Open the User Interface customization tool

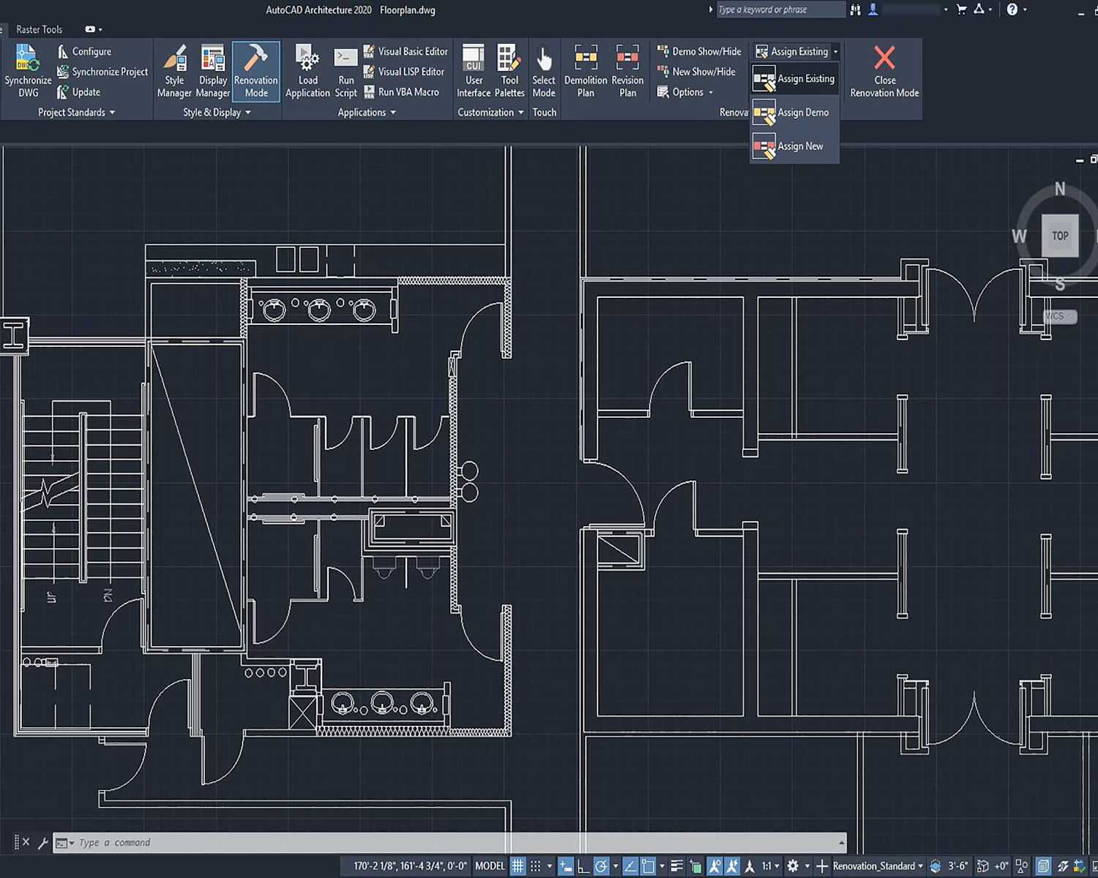coord(474,71)
